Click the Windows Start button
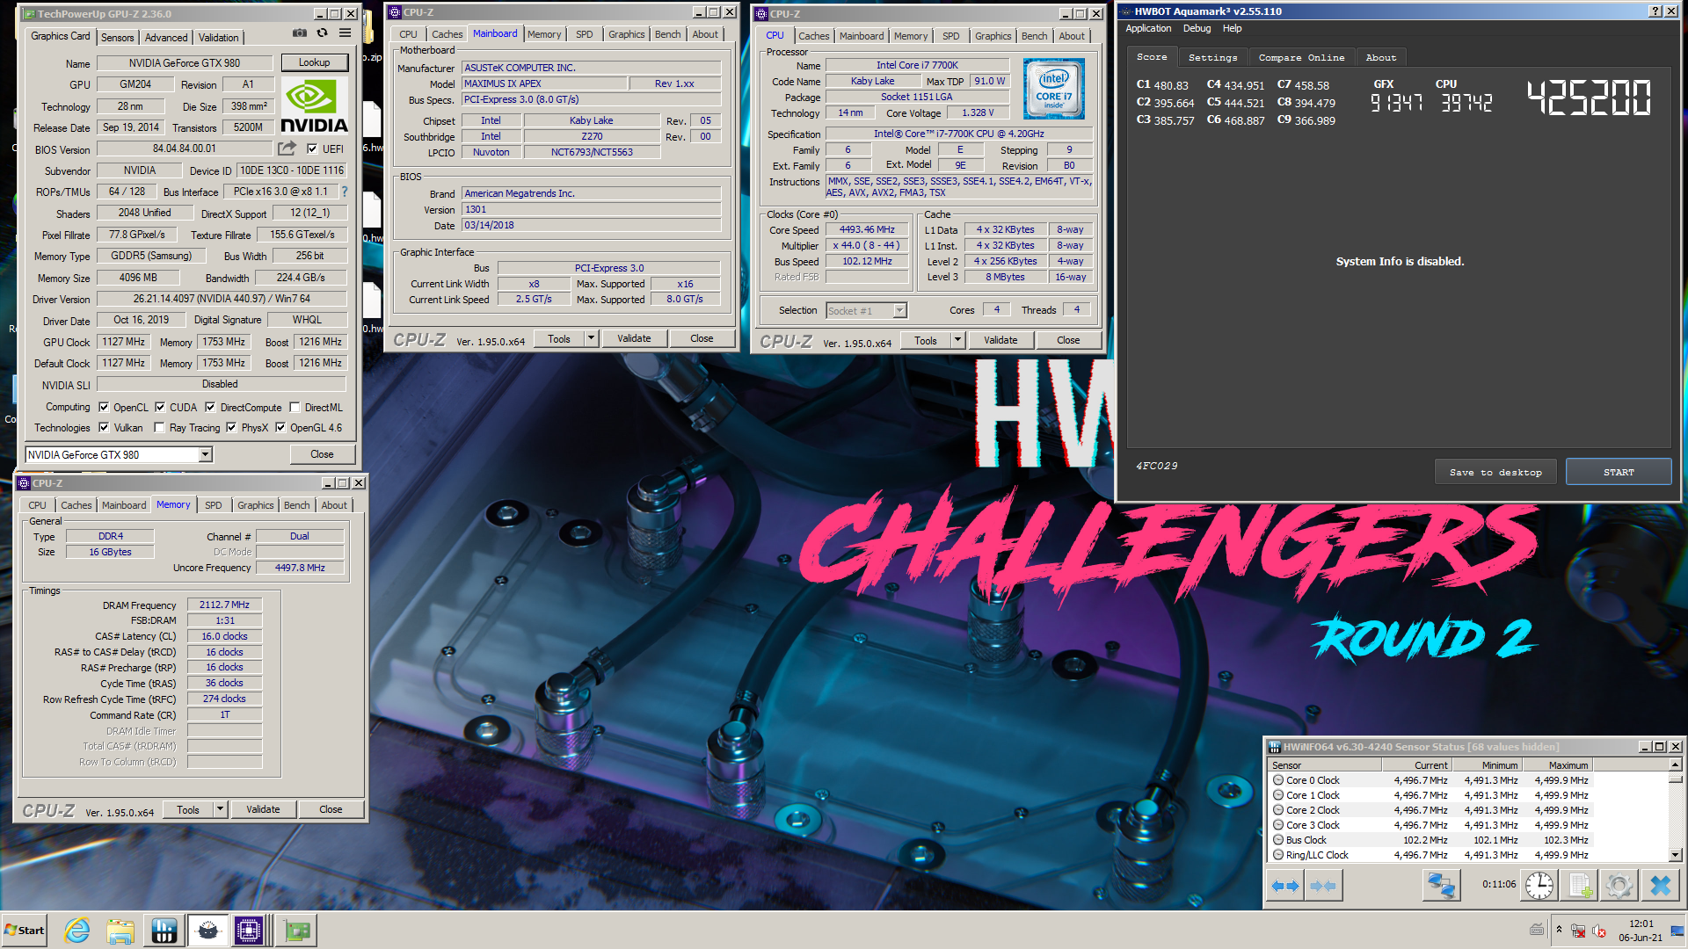The image size is (1688, 949). pyautogui.click(x=25, y=931)
